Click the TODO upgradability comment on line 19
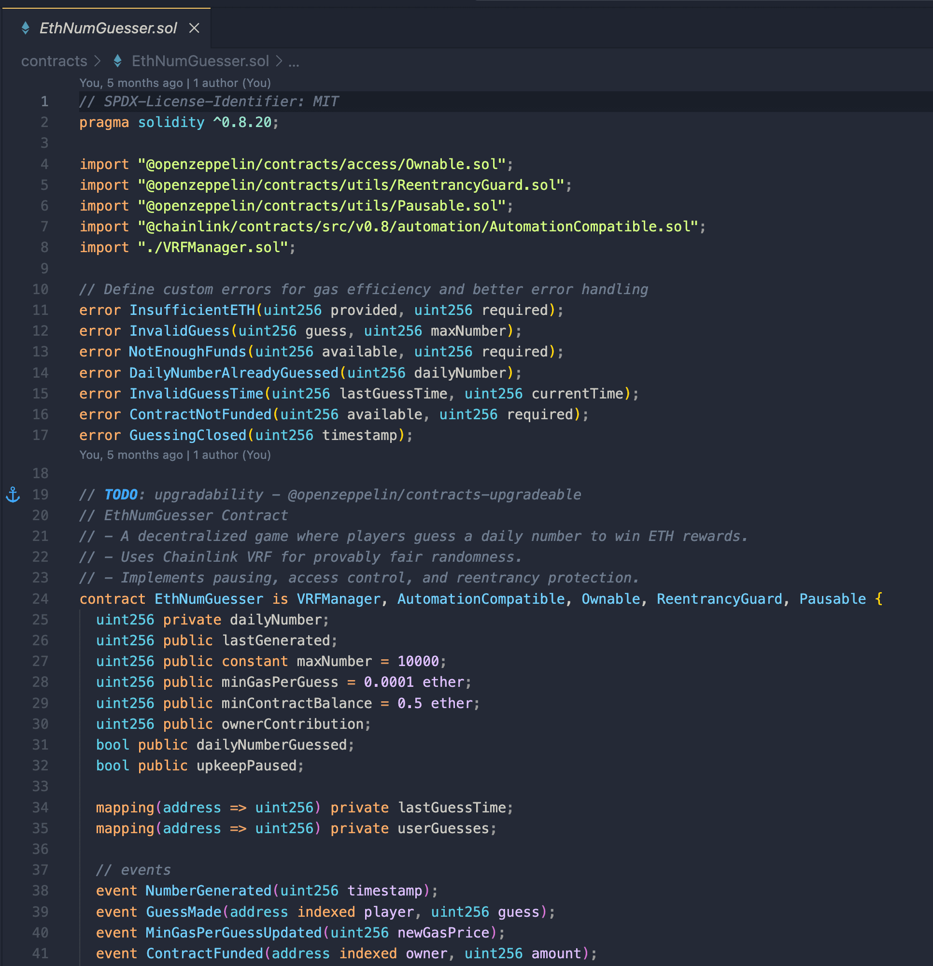Image resolution: width=933 pixels, height=966 pixels. point(330,494)
